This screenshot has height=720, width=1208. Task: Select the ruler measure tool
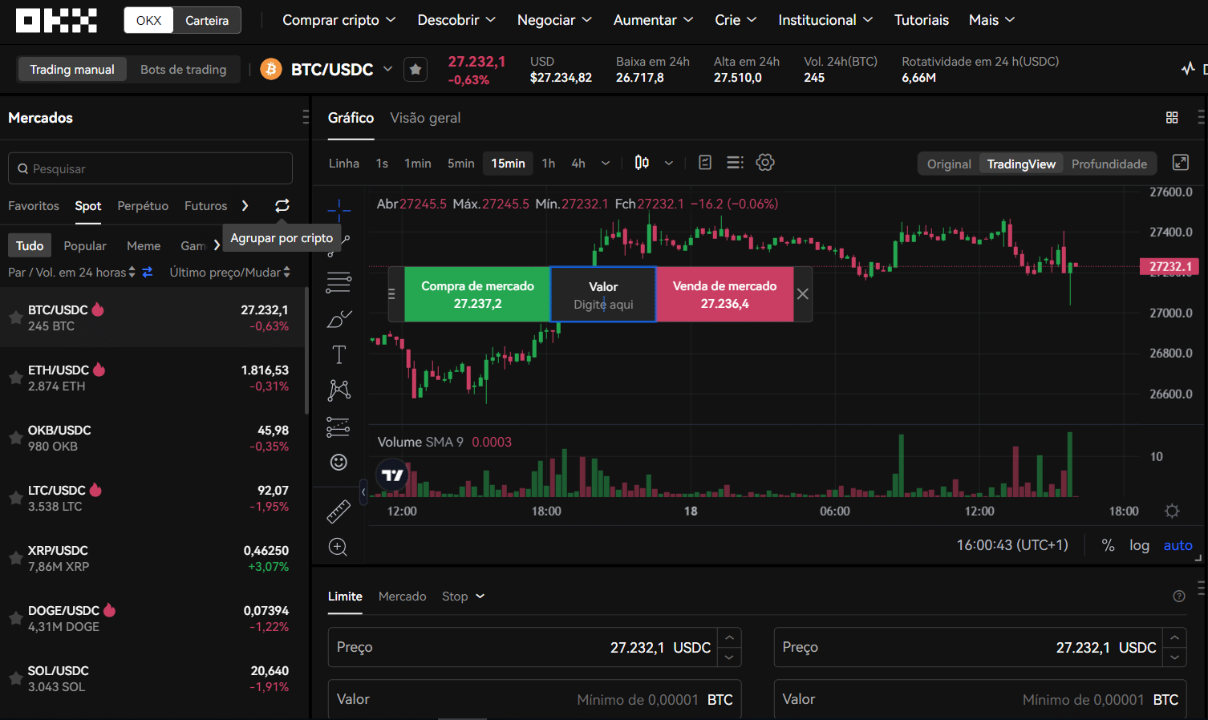338,512
